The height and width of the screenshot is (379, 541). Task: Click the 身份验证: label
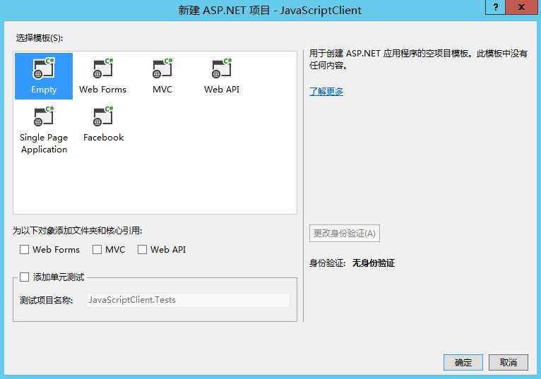coord(327,263)
